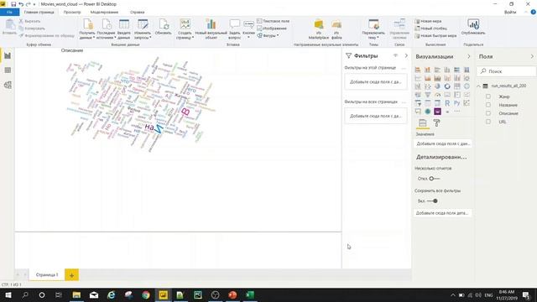Select Python (Py) visual icon

tap(456, 103)
